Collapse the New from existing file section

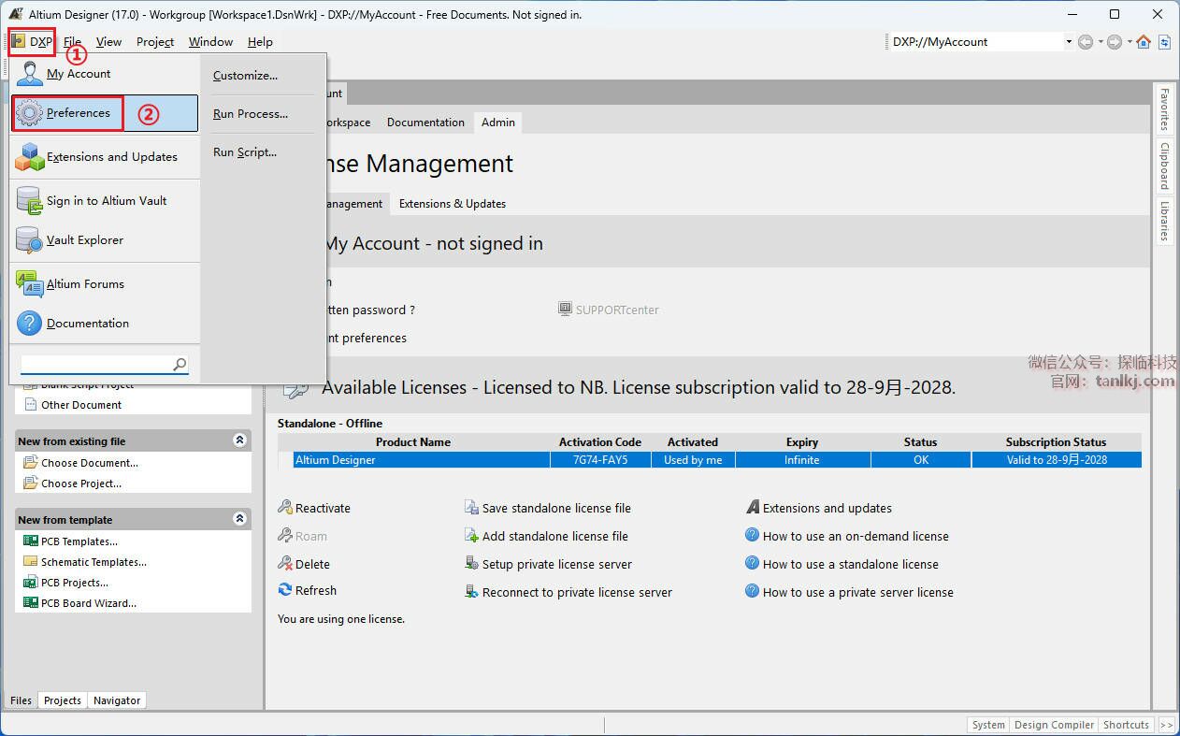coord(240,440)
